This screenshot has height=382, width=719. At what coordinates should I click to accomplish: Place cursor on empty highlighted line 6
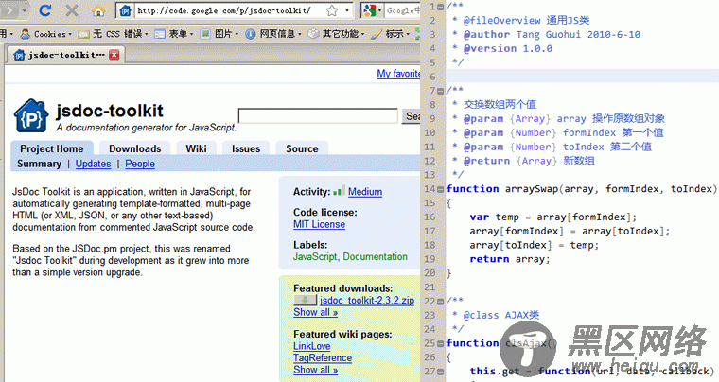point(583,77)
